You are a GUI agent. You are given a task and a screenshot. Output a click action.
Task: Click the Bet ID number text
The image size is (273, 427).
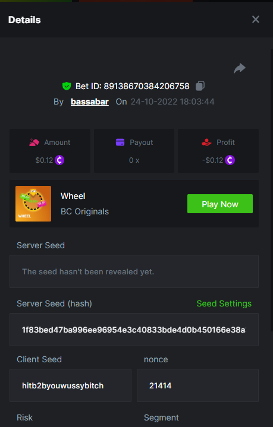(x=146, y=86)
